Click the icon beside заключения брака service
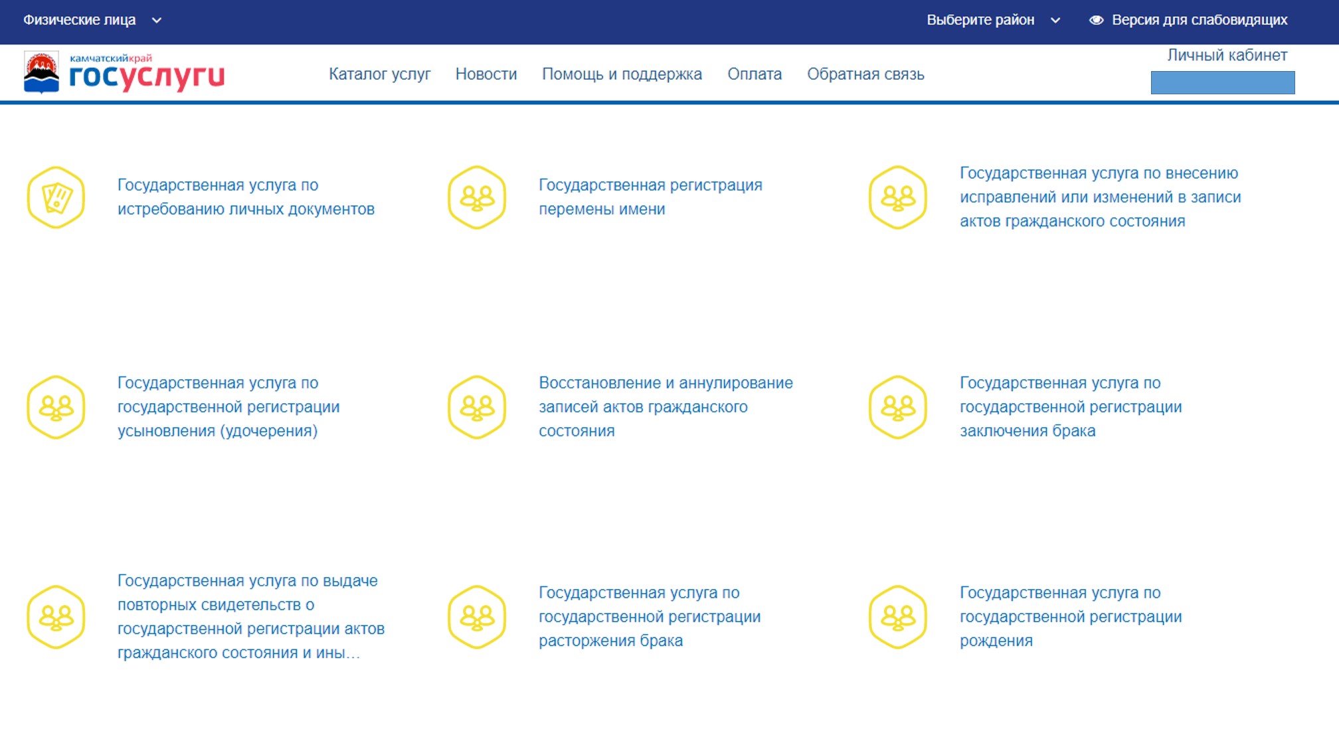This screenshot has width=1339, height=753. coord(898,407)
